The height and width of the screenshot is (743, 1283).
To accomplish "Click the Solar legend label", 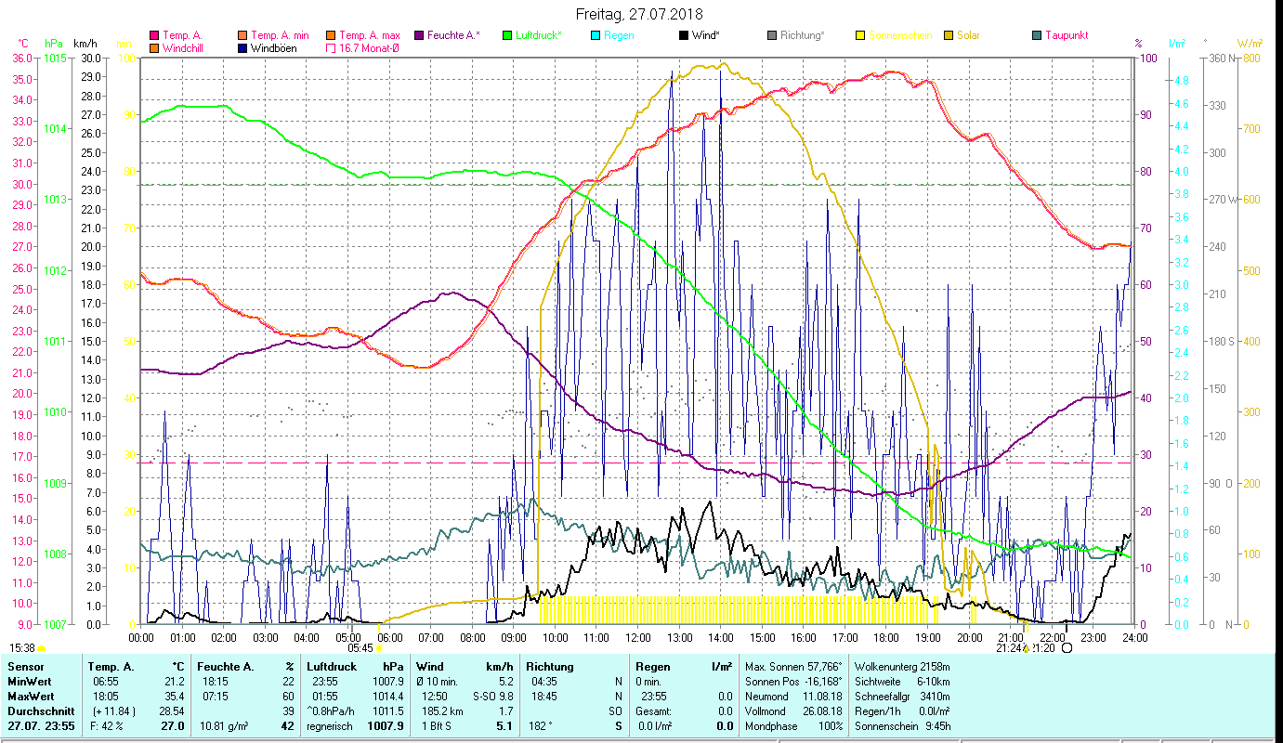I will click(967, 35).
